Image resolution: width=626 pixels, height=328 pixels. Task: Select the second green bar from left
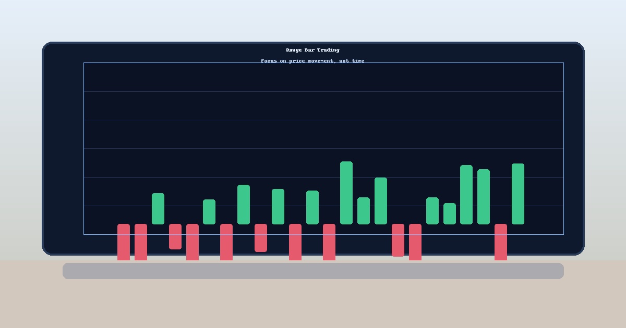(209, 212)
